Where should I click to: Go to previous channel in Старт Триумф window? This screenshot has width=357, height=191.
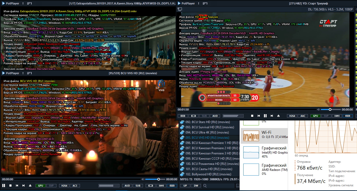click(x=259, y=116)
